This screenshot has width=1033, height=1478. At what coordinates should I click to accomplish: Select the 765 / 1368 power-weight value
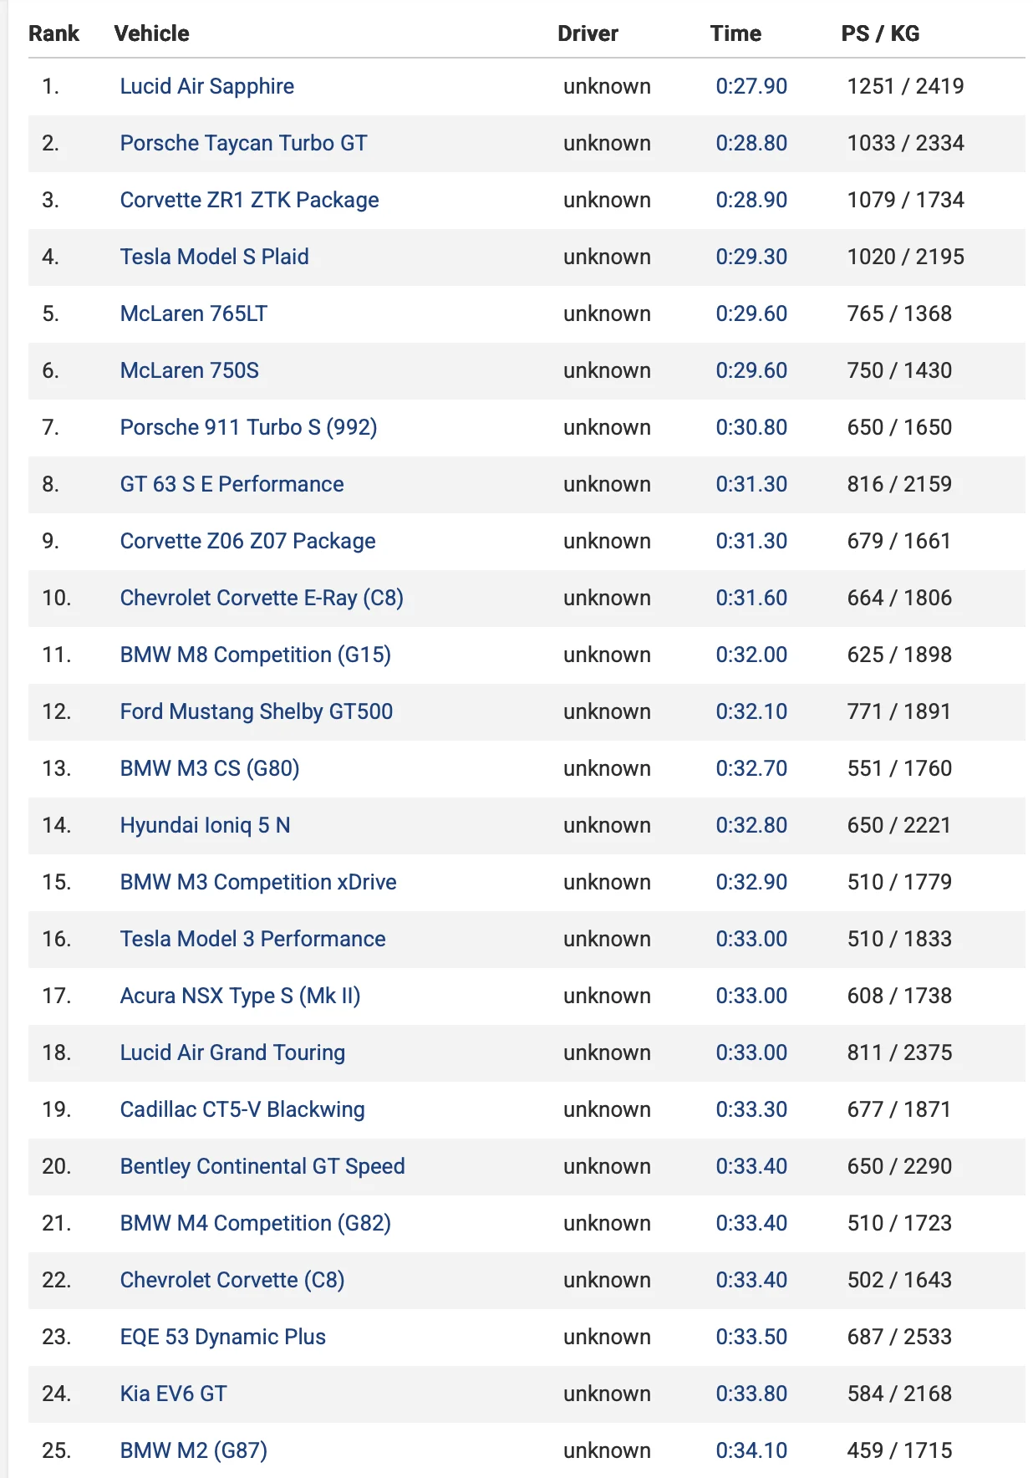pyautogui.click(x=899, y=313)
